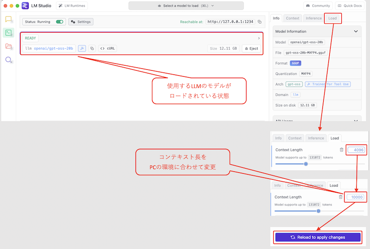Click the READY status badge
Viewport: 370px width, 249px height.
tap(31, 38)
